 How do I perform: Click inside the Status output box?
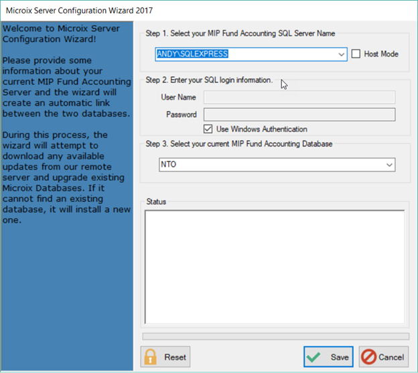coord(274,267)
